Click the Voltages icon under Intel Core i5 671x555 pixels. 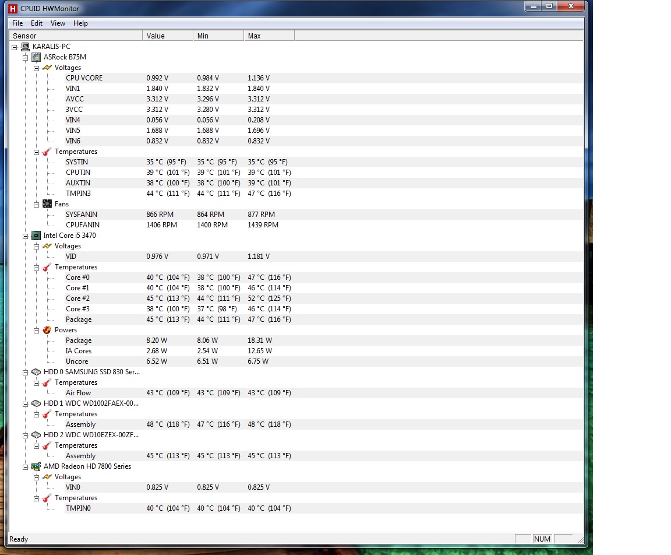[x=47, y=246]
